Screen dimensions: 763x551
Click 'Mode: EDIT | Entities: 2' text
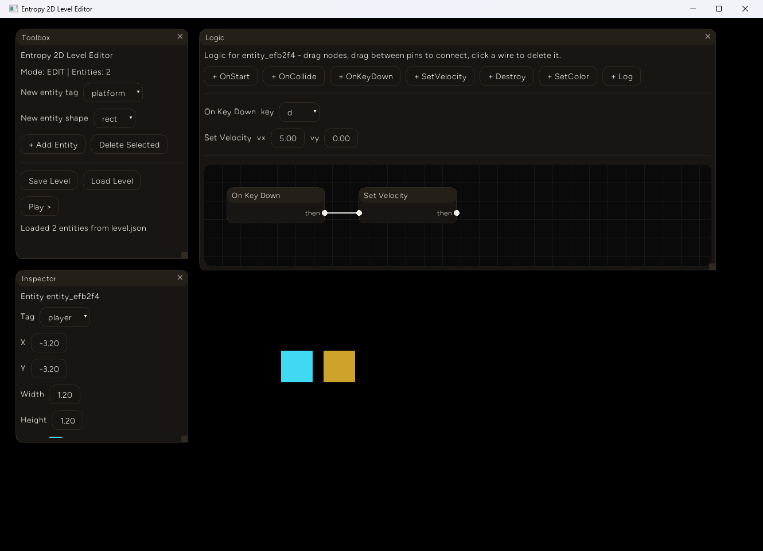(65, 72)
